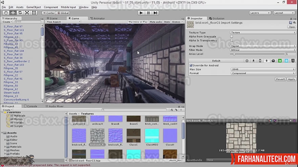Open the Layout dropdown

tap(284, 13)
